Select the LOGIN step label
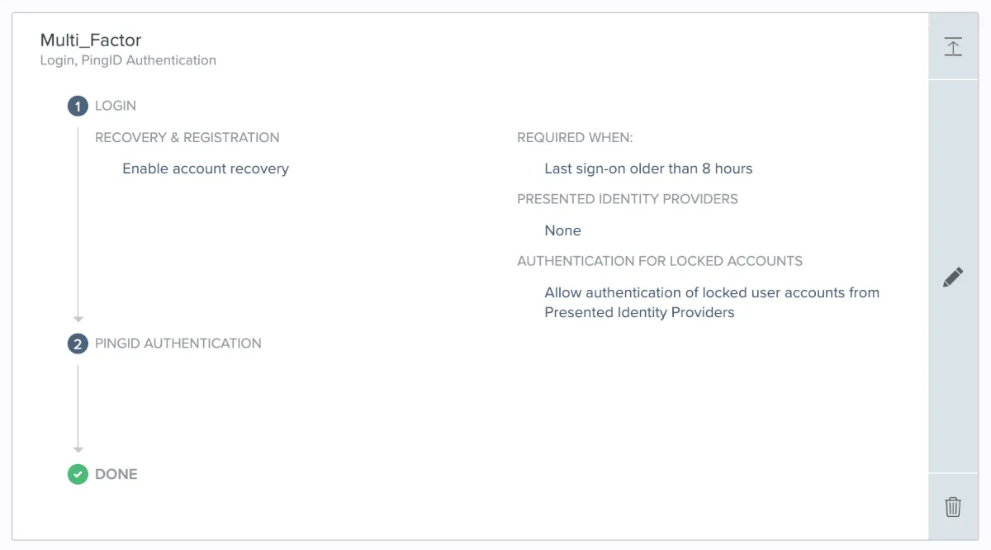 116,106
